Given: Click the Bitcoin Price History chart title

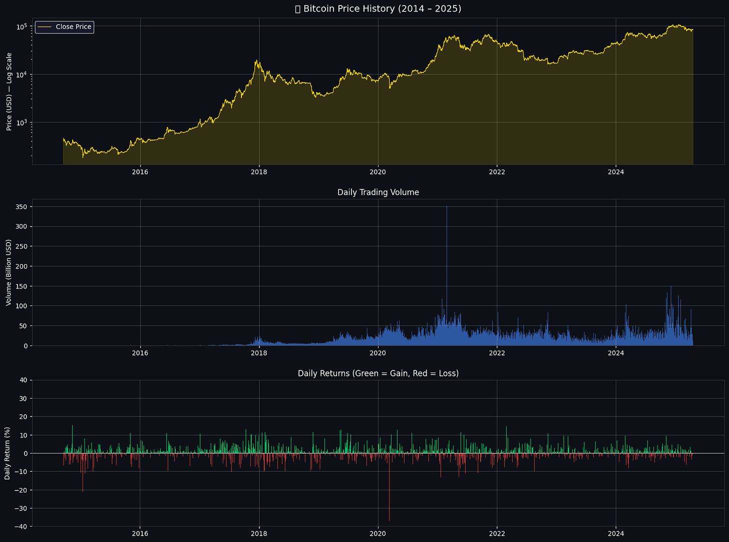Looking at the screenshot, I should point(378,8).
